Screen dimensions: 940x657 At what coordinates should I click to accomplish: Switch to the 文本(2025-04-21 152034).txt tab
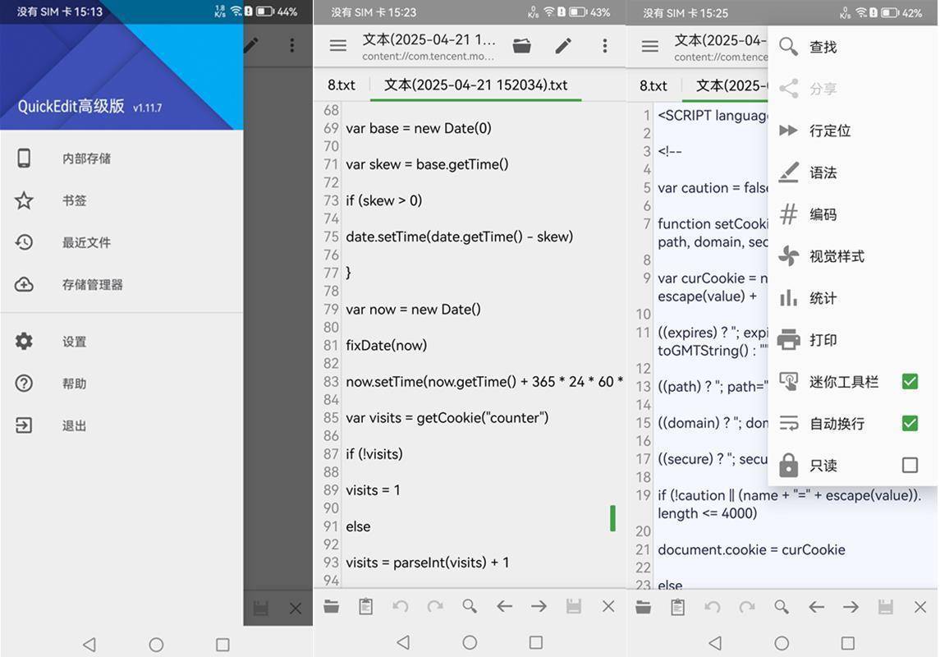(475, 85)
